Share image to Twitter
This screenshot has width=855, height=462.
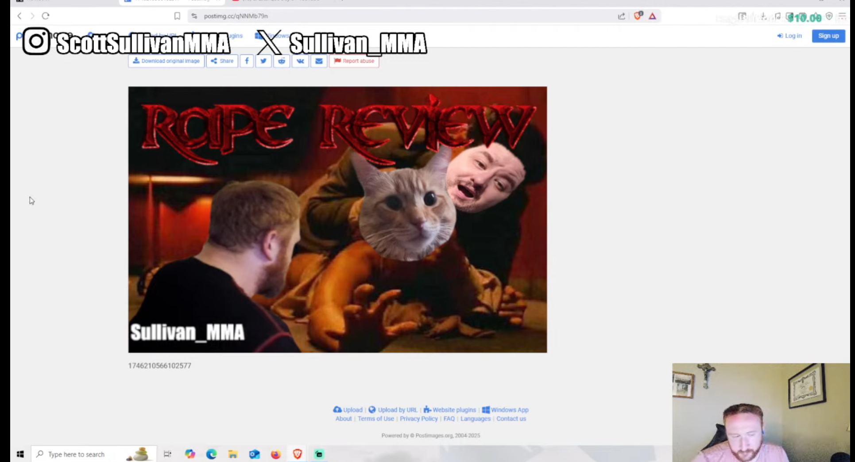[263, 61]
